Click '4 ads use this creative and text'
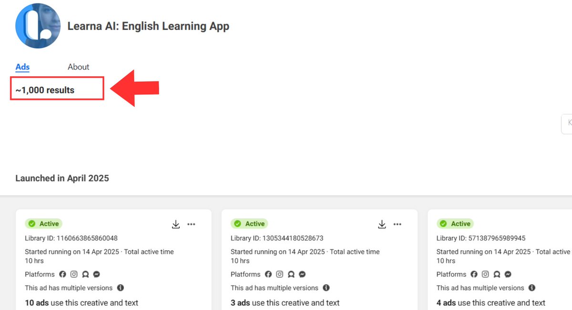 (491, 303)
